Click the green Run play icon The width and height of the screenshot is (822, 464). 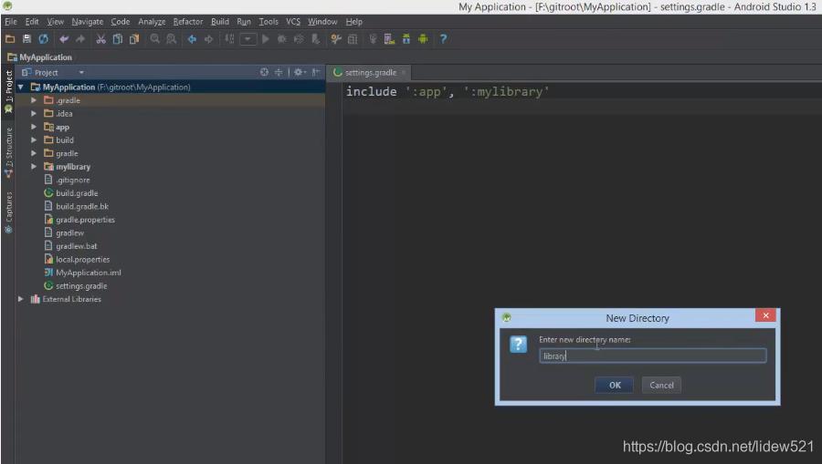tap(265, 39)
